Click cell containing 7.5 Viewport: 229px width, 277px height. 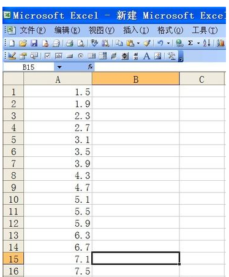click(x=58, y=271)
